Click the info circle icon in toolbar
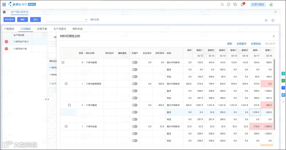286x150 pixels. pyautogui.click(x=273, y=20)
